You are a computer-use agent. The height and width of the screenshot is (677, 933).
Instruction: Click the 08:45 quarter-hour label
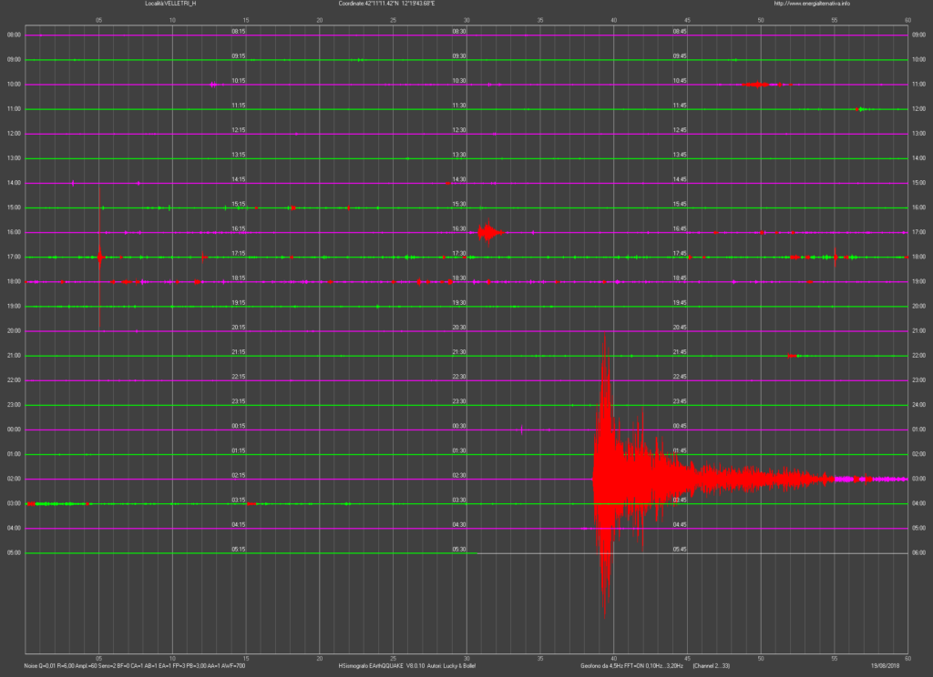coord(680,31)
